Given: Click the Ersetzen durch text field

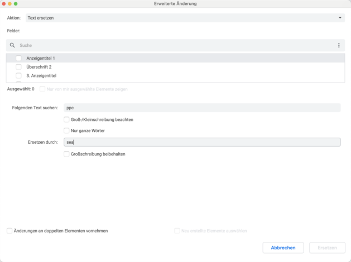Looking at the screenshot, I should (202, 142).
